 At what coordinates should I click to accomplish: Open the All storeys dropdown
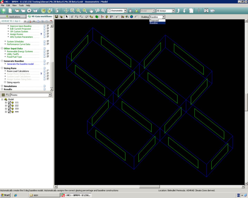pyautogui.click(x=173, y=11)
